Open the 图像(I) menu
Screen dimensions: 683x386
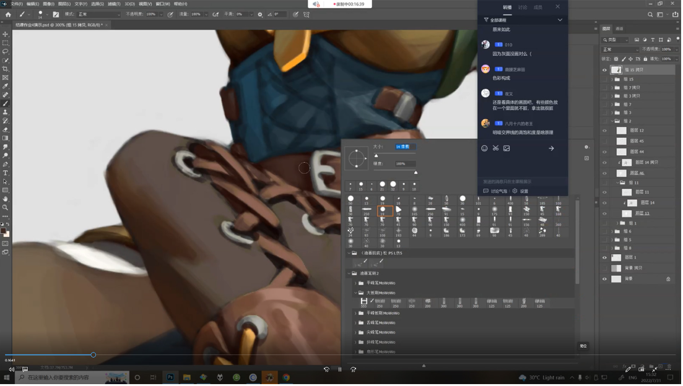pyautogui.click(x=48, y=4)
